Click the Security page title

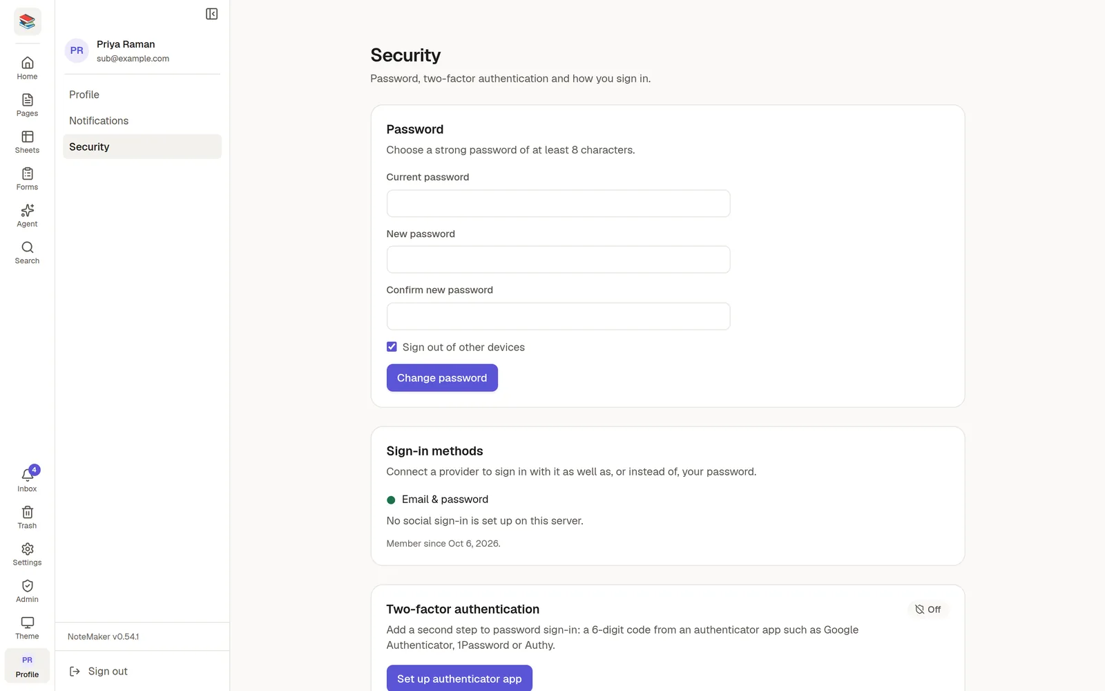click(405, 55)
